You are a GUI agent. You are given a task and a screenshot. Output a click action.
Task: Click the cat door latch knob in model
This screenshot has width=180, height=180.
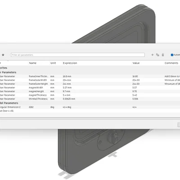[x=113, y=137]
